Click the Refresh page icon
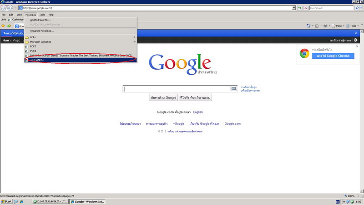 click(x=300, y=8)
